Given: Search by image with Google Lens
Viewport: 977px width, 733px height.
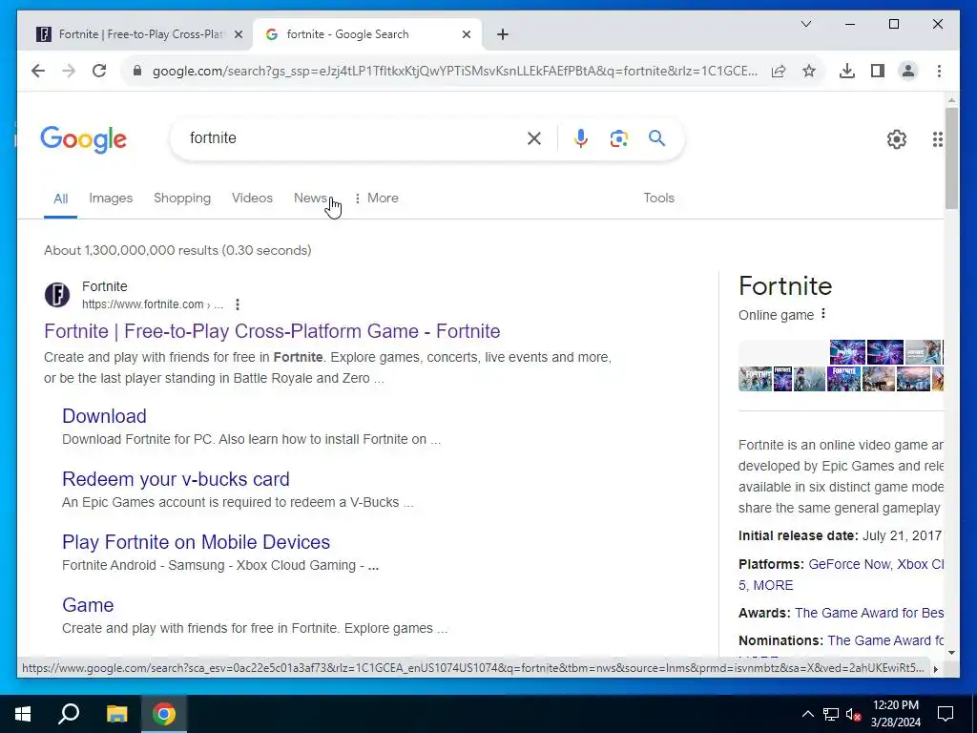Looking at the screenshot, I should pos(618,138).
